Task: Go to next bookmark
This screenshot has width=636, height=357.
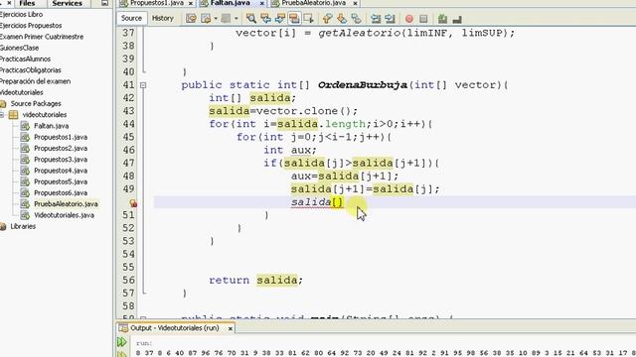Action: [x=342, y=18]
